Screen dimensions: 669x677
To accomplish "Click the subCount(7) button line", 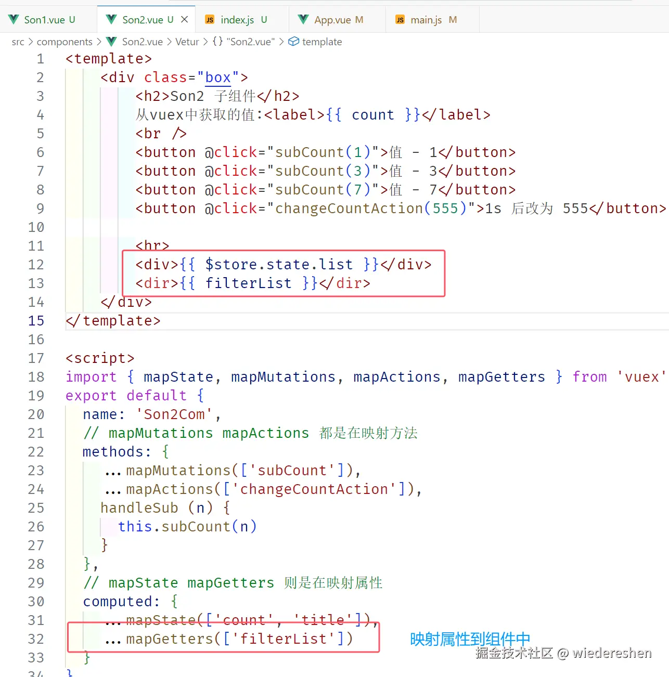I will click(326, 190).
